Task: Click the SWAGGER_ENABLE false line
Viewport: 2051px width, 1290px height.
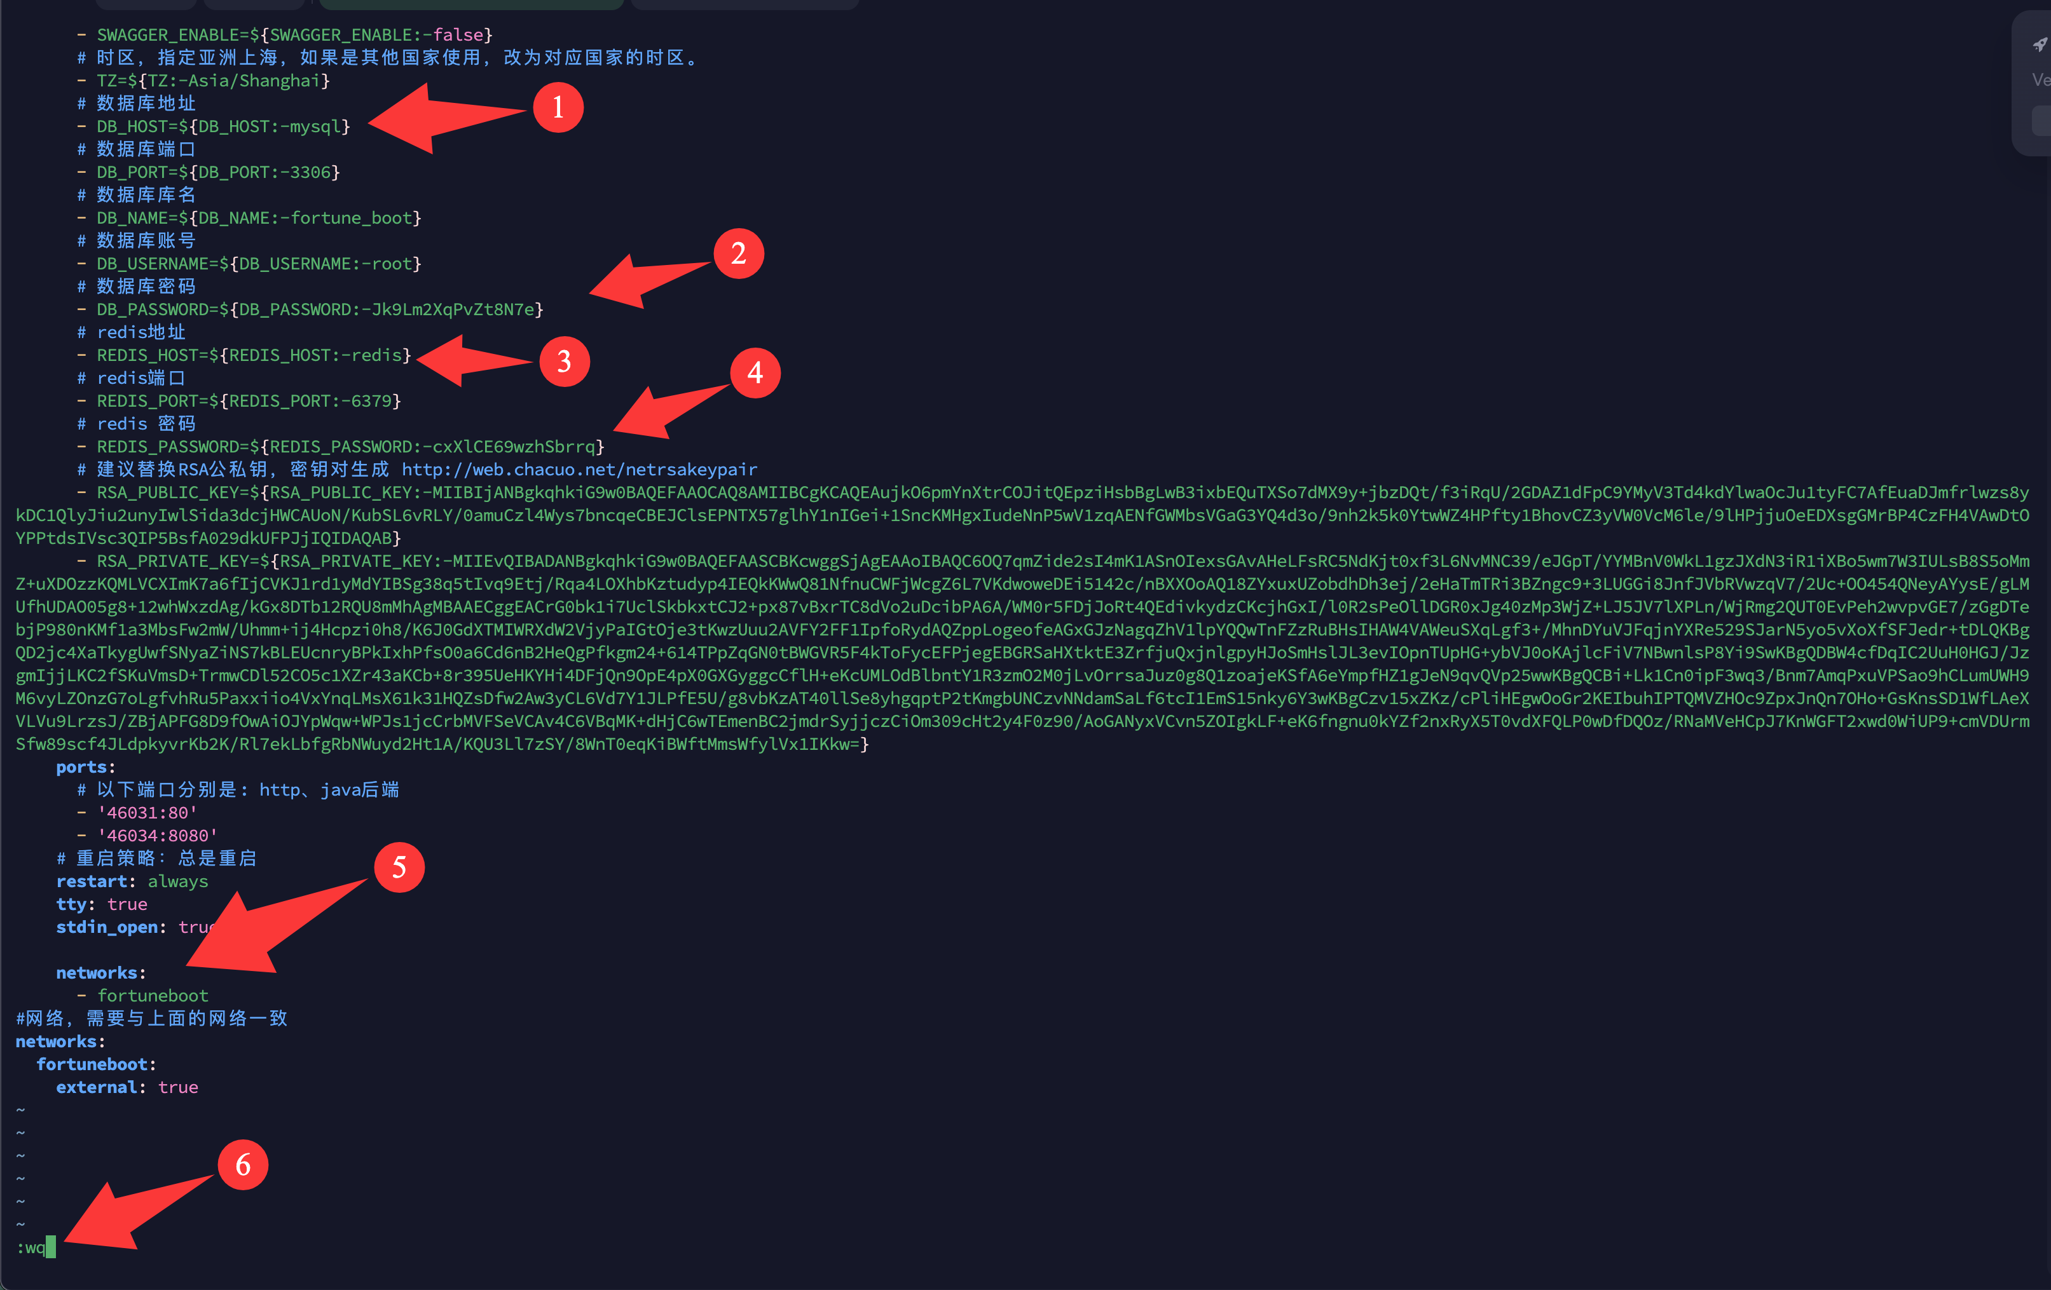Action: click(294, 35)
